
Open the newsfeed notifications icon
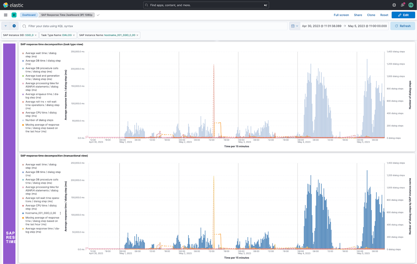tap(402, 5)
